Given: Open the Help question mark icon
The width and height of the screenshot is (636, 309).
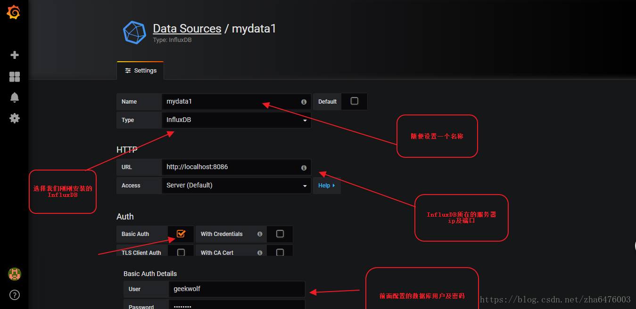Looking at the screenshot, I should (15, 295).
